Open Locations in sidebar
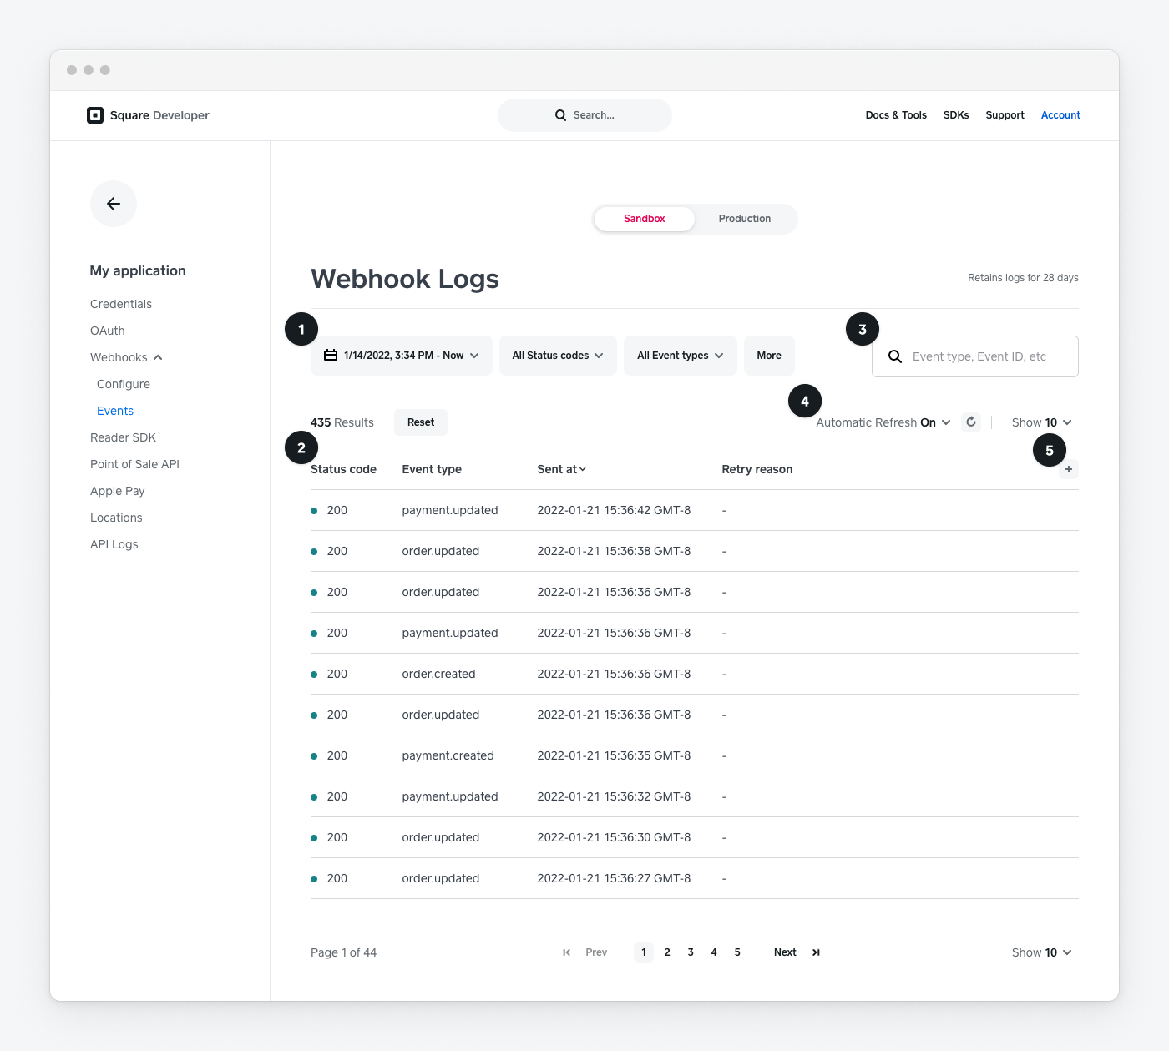Screen dimensions: 1169x1051 click(x=116, y=518)
